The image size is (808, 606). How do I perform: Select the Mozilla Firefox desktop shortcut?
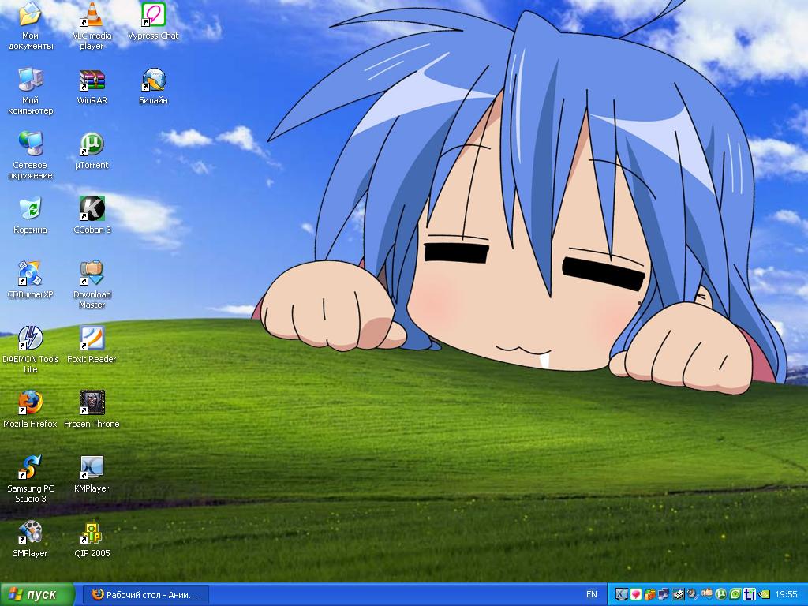click(31, 410)
